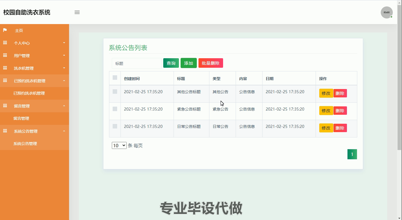Click 删除 for 其他公告标题 row
Viewport: 402px width, 220px height.
tap(340, 93)
